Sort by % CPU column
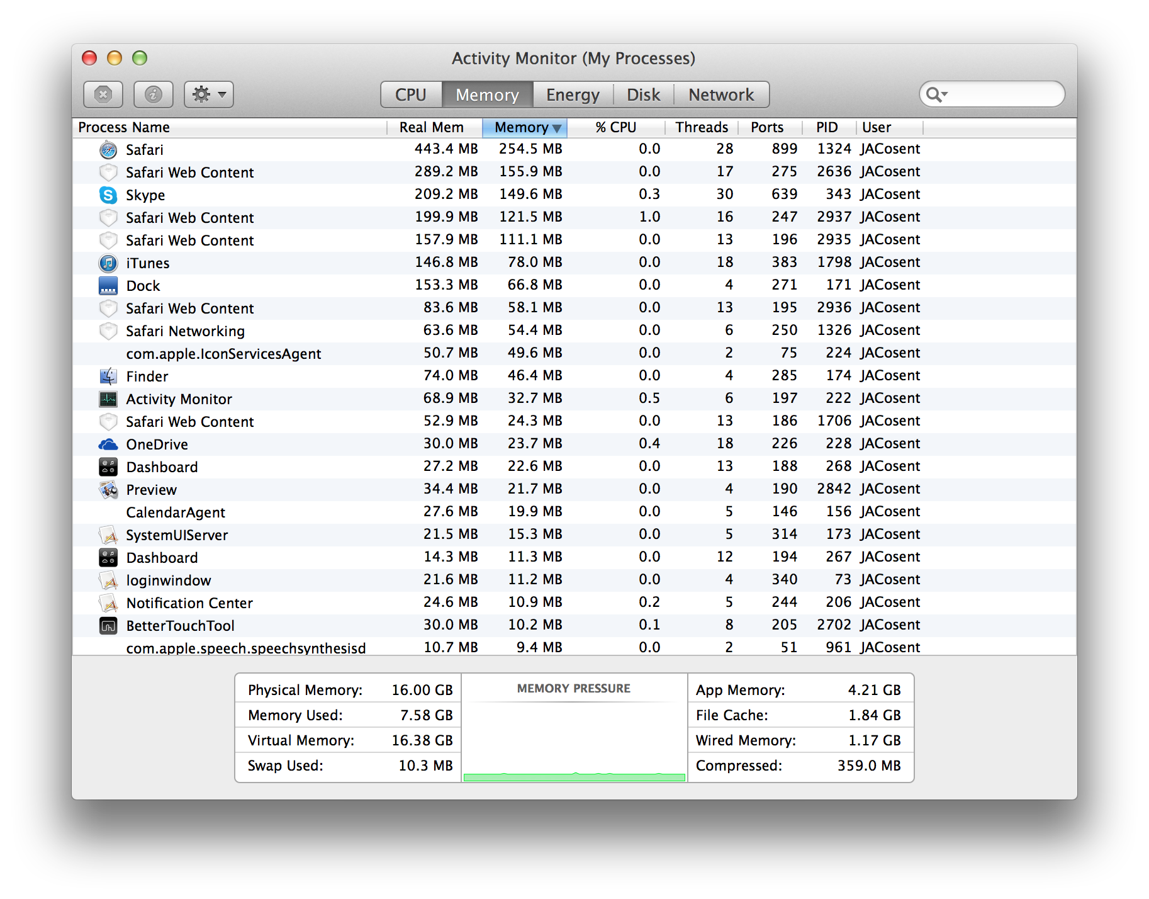Viewport: 1149px width, 899px height. [616, 128]
